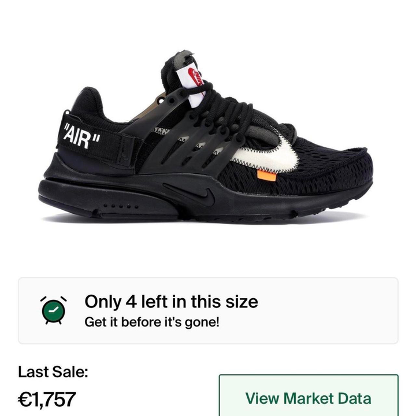The width and height of the screenshot is (416, 416).
Task: Click the "AIR" text on heel strap
Action: [x=81, y=136]
